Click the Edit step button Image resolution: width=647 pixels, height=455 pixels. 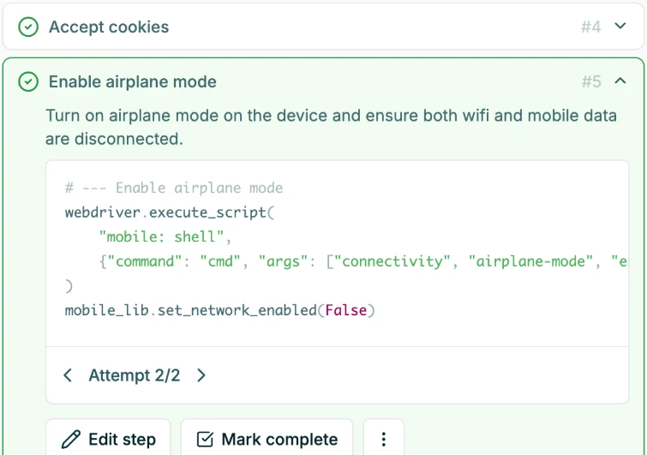[x=108, y=439]
